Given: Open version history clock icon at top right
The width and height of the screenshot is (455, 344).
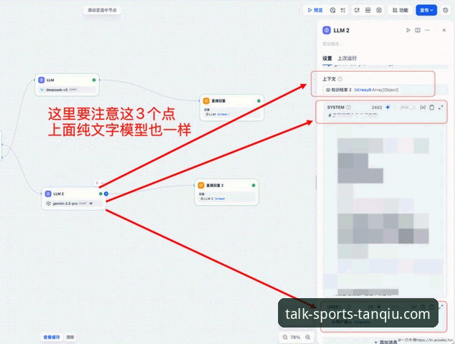Looking at the screenshot, I should (446, 10).
